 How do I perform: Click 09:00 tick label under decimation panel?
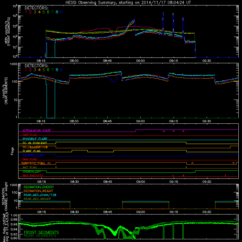tap(141, 212)
